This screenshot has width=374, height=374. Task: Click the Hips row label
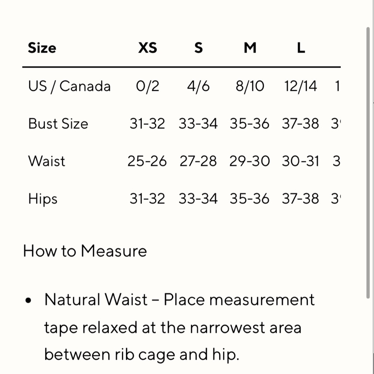pos(43,199)
